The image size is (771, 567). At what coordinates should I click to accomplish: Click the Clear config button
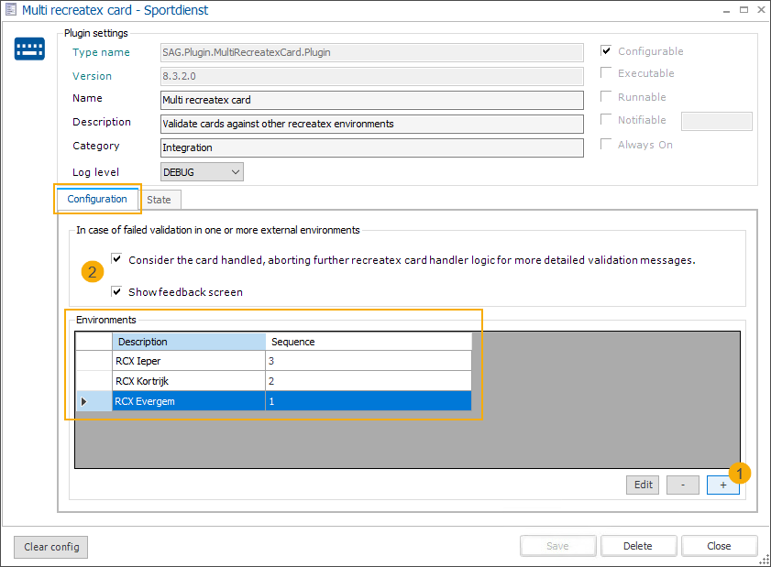pos(51,547)
